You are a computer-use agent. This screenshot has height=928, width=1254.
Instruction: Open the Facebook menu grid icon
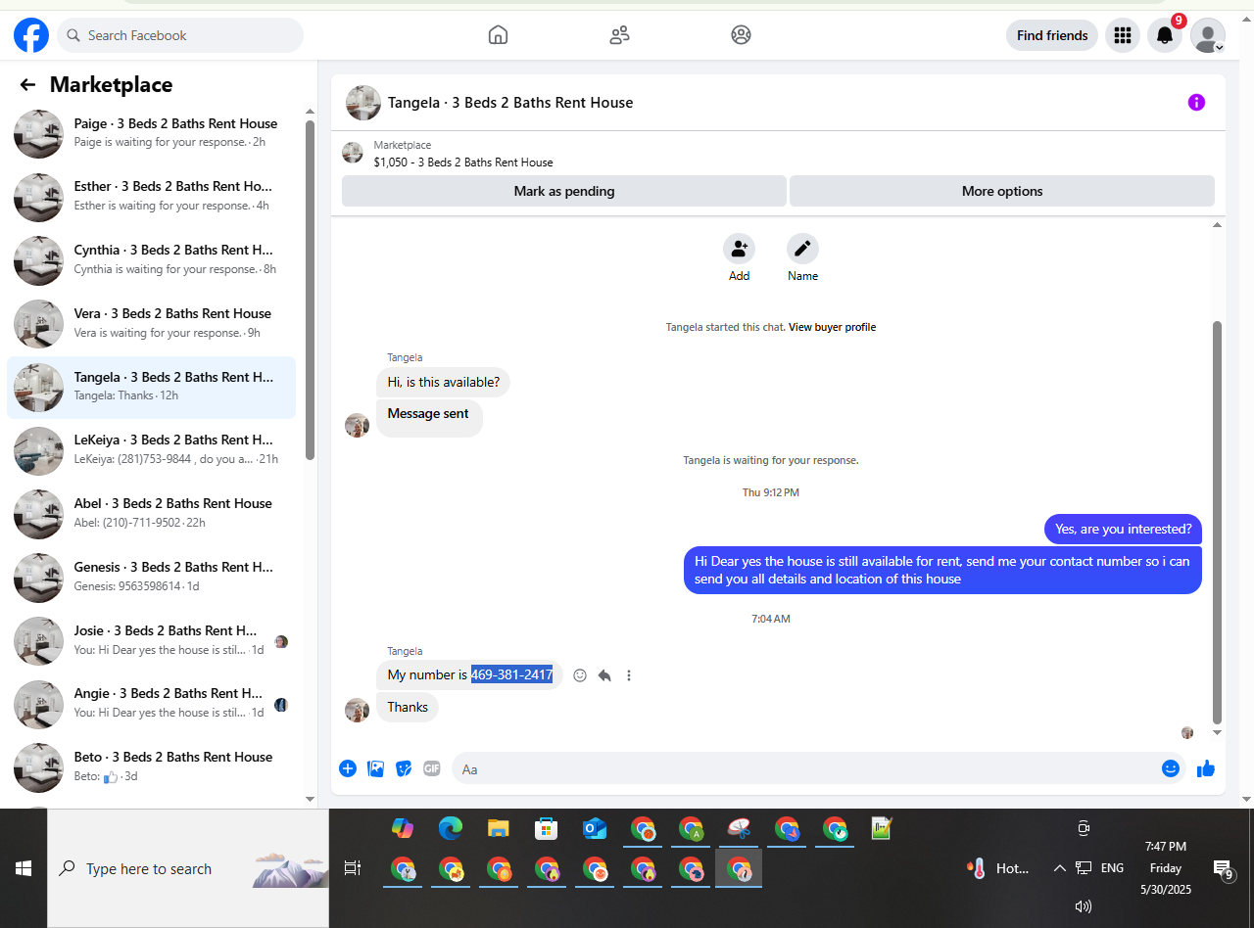(x=1123, y=35)
